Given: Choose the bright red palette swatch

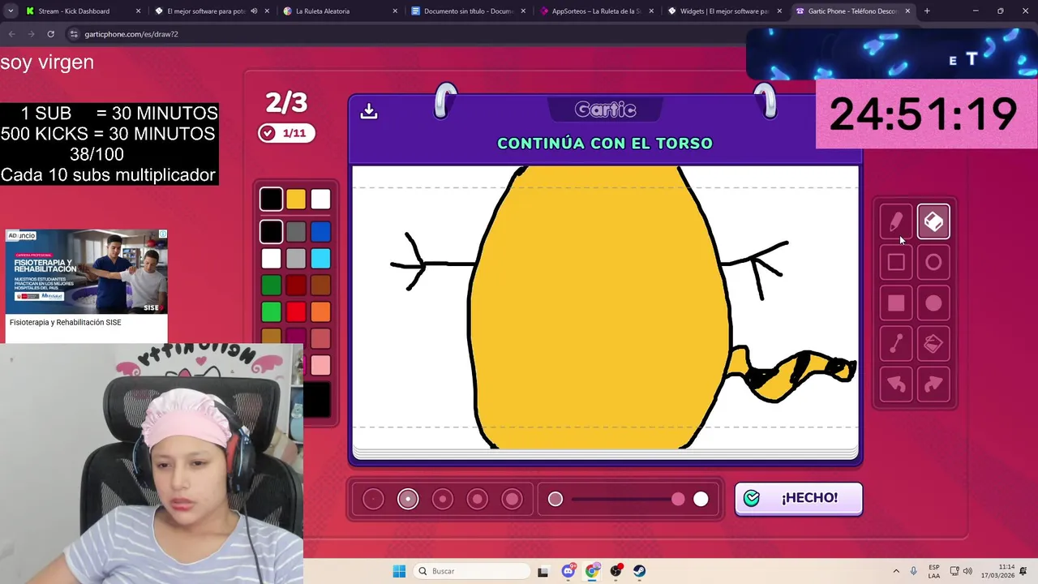Looking at the screenshot, I should click(x=296, y=311).
